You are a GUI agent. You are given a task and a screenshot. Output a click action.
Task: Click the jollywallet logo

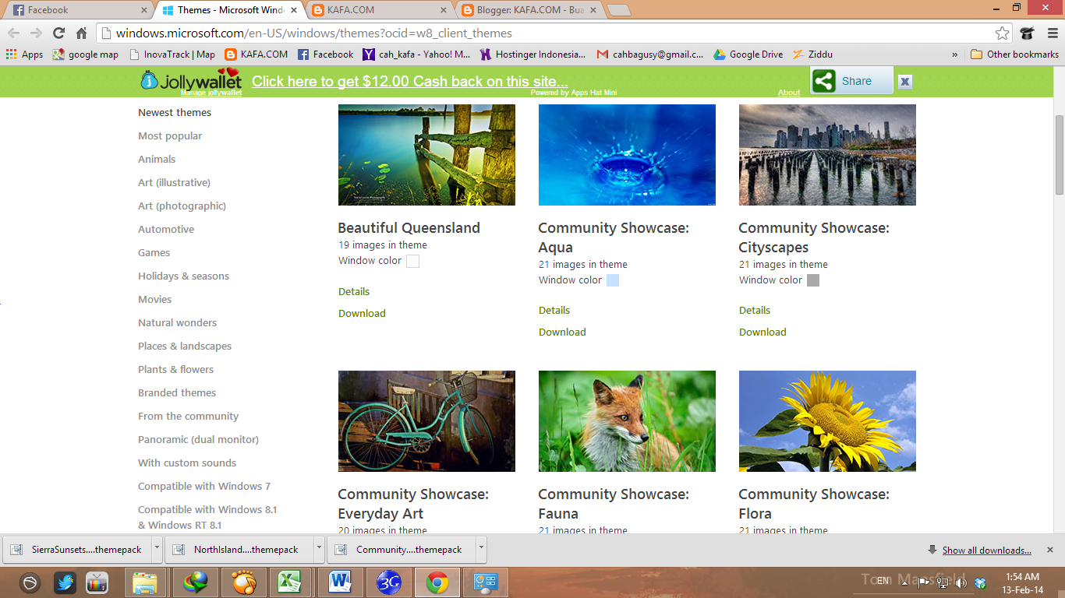[191, 80]
